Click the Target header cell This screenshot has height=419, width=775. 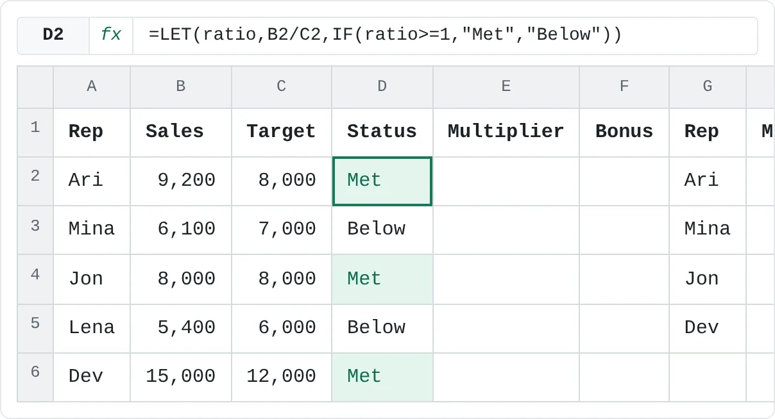[x=282, y=132]
